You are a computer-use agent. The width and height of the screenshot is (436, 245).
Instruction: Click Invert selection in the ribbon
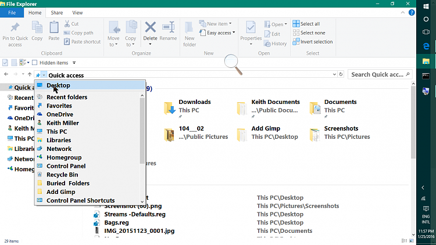(313, 42)
